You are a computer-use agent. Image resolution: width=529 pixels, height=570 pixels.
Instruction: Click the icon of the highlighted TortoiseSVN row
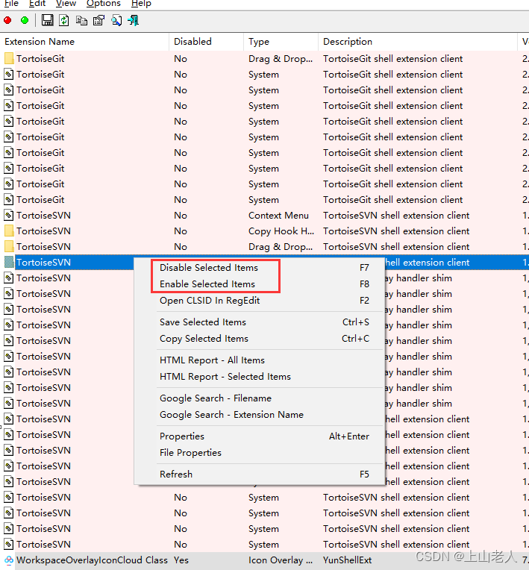(x=9, y=262)
